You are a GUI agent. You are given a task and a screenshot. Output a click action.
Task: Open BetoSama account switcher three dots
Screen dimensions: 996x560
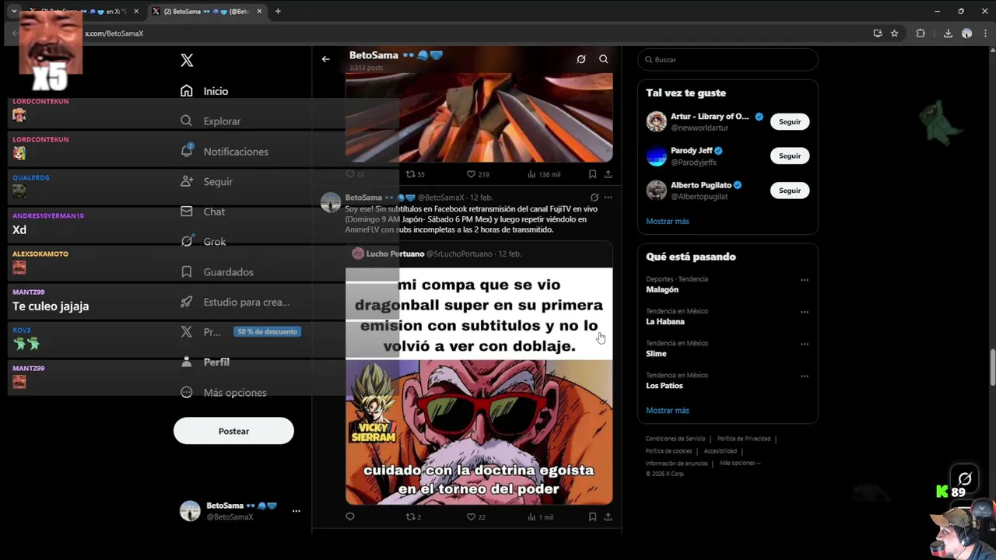296,511
